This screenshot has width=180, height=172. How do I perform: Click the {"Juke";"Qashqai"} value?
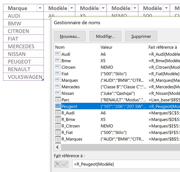click(118, 93)
